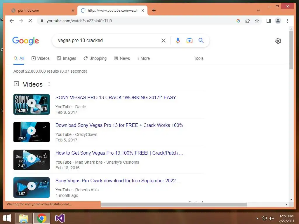Play the 4:39 Sony Vegas thumbnail video
This screenshot has height=224, width=299.
tap(32, 104)
